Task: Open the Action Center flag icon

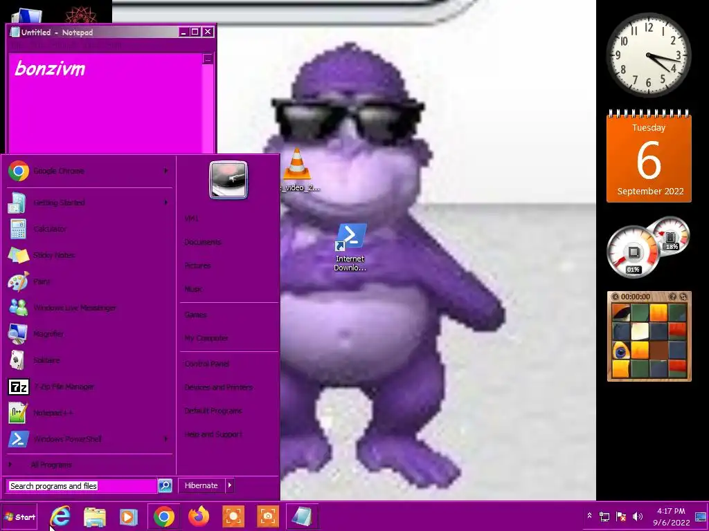Action: pos(621,516)
